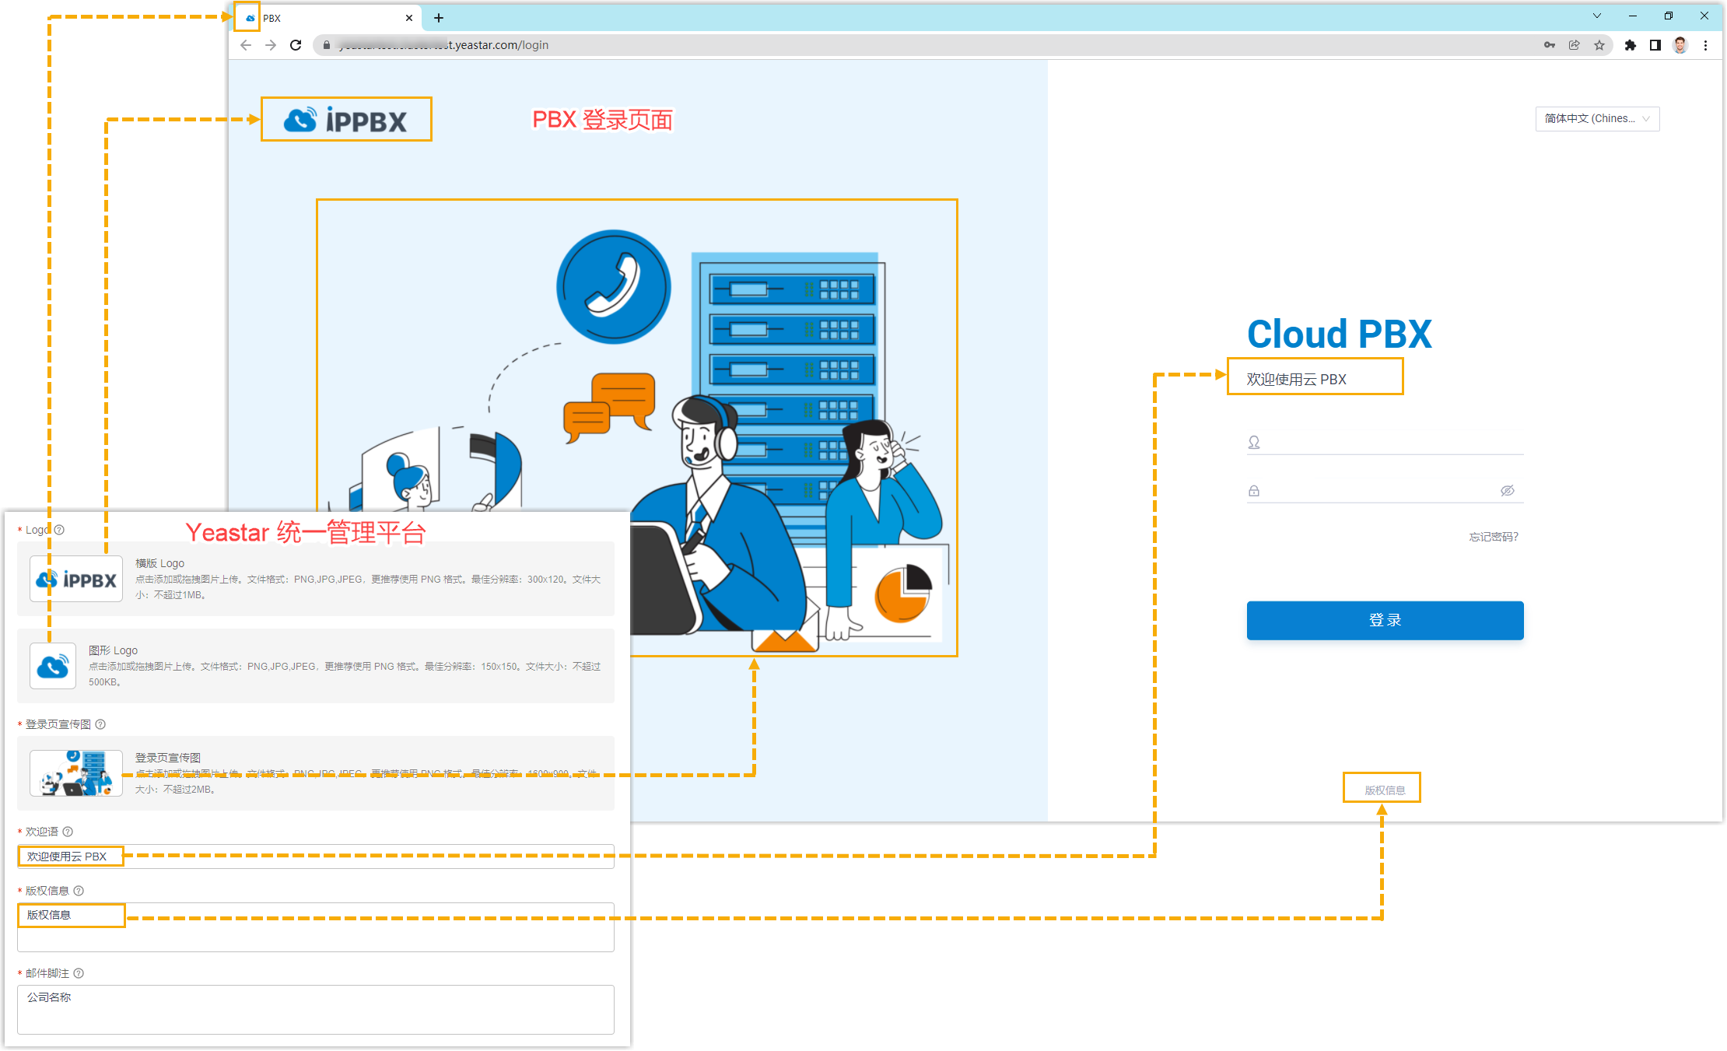Image resolution: width=1727 pixels, height=1051 pixels.
Task: Close the PBX browser tab
Action: point(409,18)
